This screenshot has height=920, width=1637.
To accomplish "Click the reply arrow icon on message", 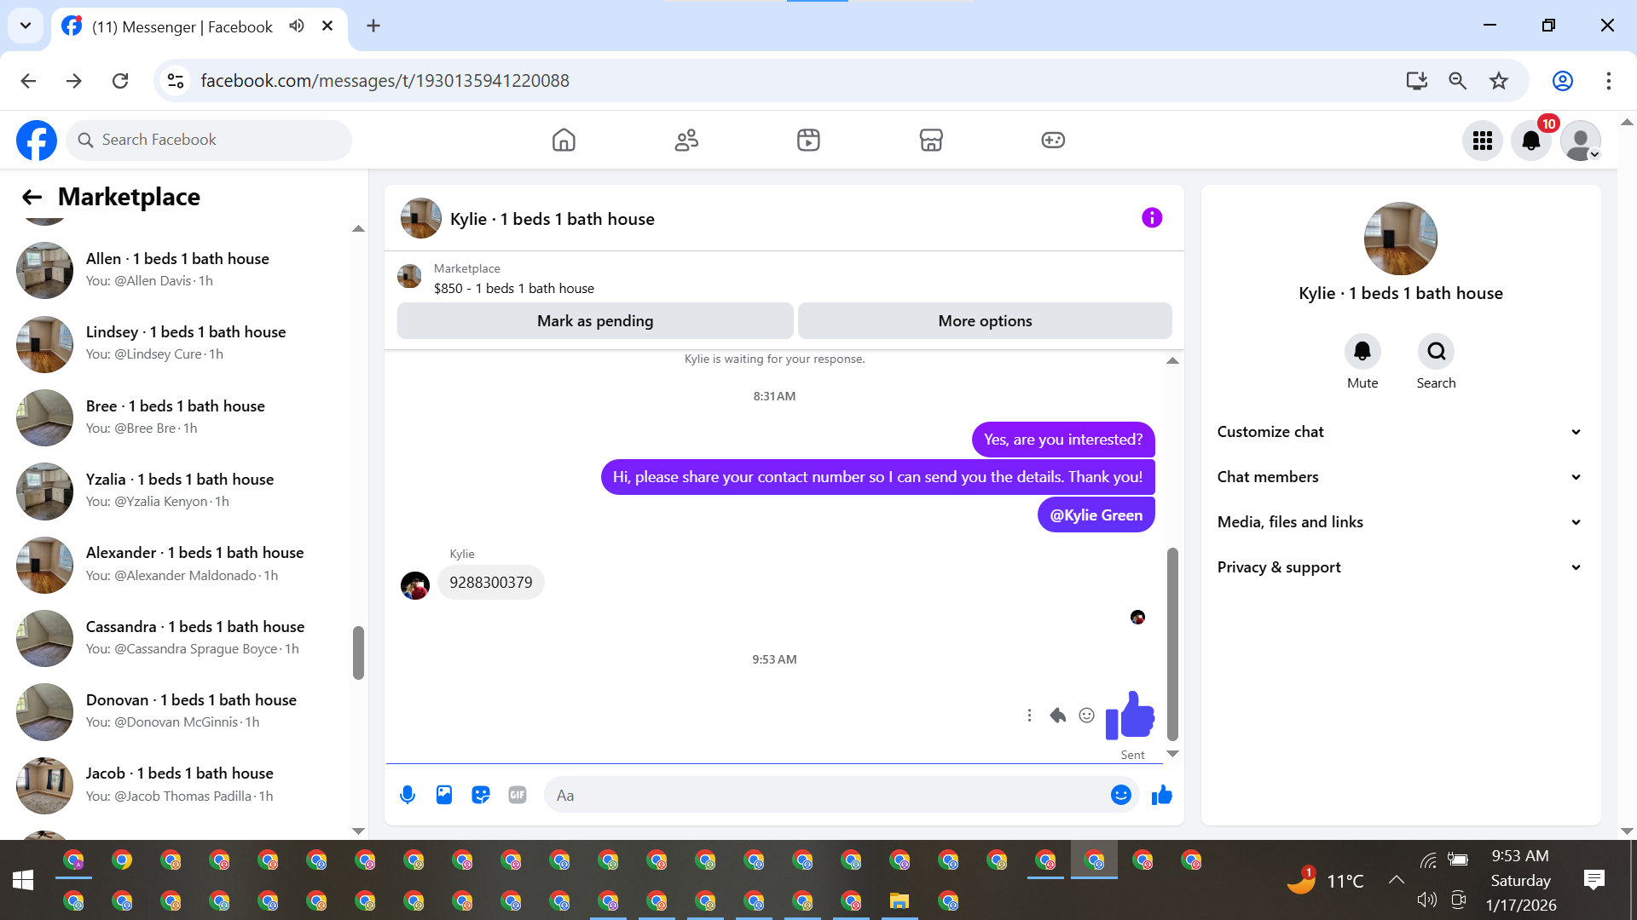I will [1057, 716].
